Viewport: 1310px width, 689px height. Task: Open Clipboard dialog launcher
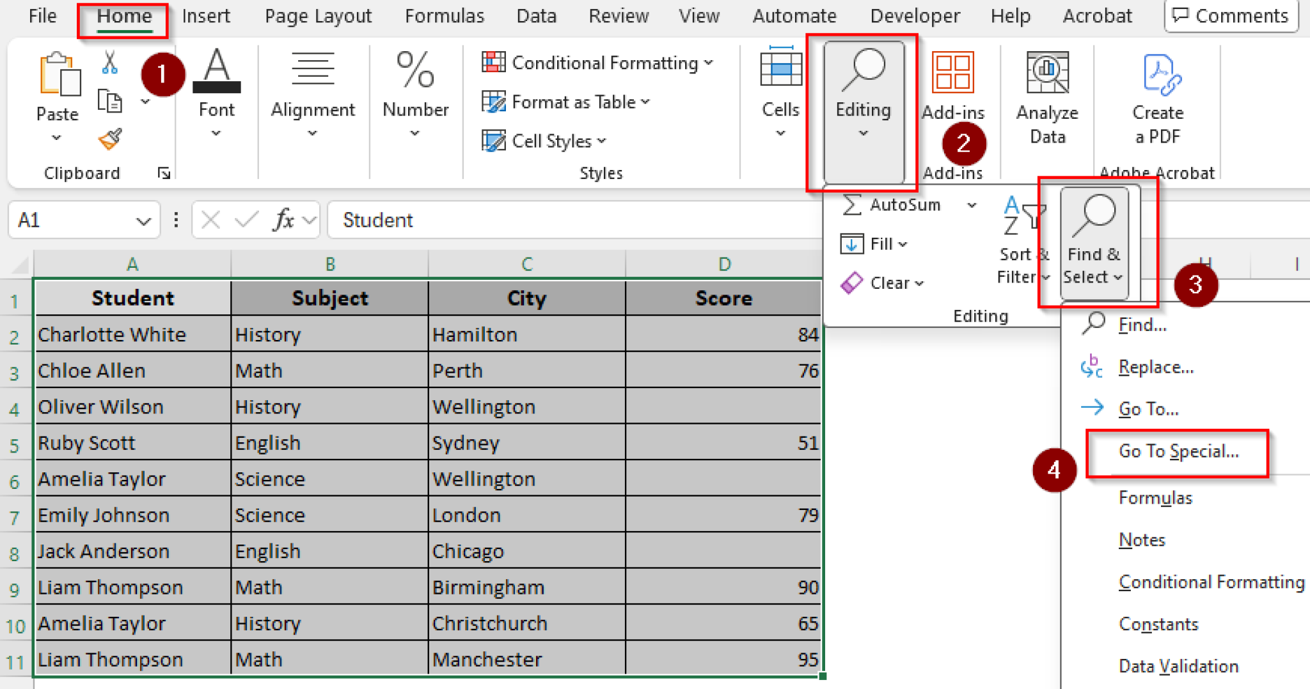(164, 173)
